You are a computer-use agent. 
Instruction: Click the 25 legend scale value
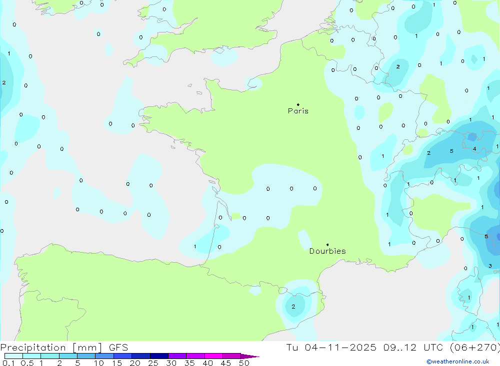pos(153,363)
